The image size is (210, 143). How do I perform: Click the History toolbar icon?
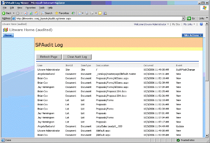tap(73, 13)
